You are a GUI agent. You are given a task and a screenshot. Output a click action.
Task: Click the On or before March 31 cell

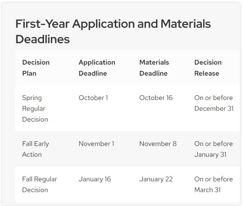(x=213, y=185)
